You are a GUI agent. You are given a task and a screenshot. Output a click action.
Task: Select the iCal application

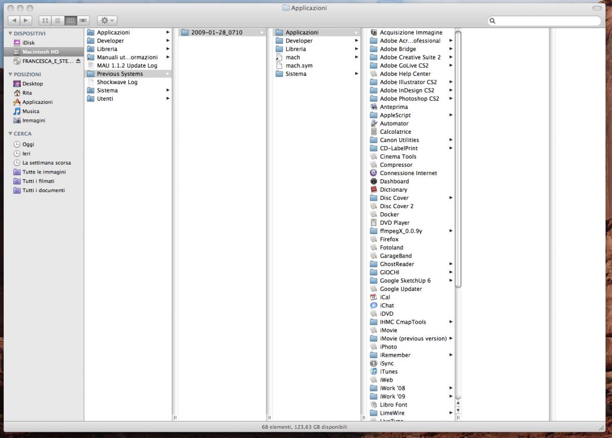click(x=411, y=297)
